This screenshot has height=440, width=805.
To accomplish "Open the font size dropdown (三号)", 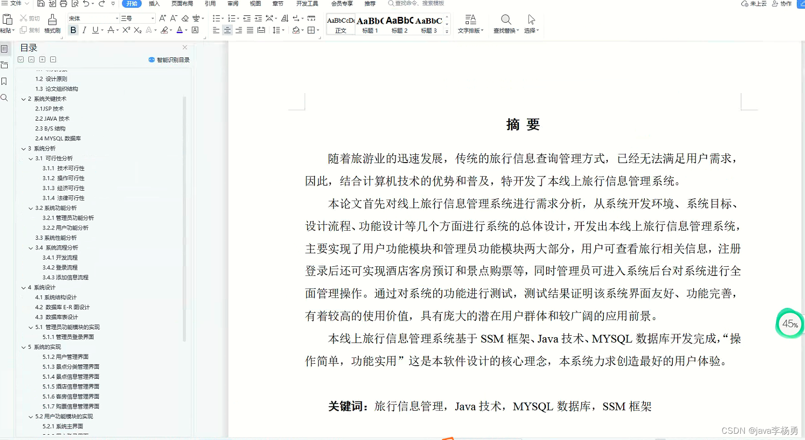I will coord(153,18).
